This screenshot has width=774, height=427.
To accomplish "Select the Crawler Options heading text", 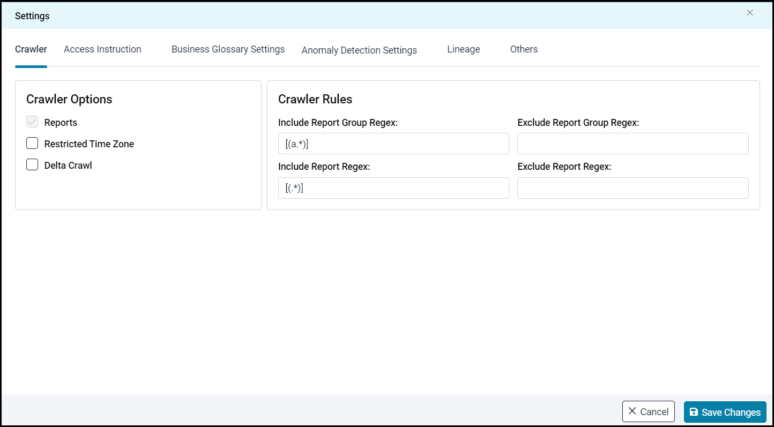I will click(x=69, y=99).
